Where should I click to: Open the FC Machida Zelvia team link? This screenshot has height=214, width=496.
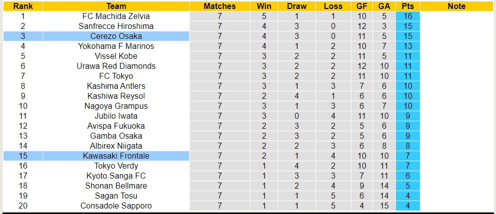click(x=116, y=16)
